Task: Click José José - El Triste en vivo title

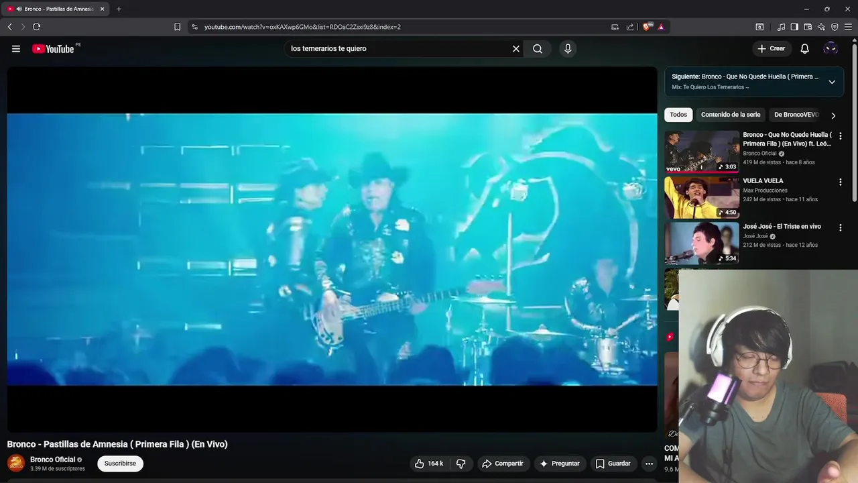Action: tap(782, 227)
